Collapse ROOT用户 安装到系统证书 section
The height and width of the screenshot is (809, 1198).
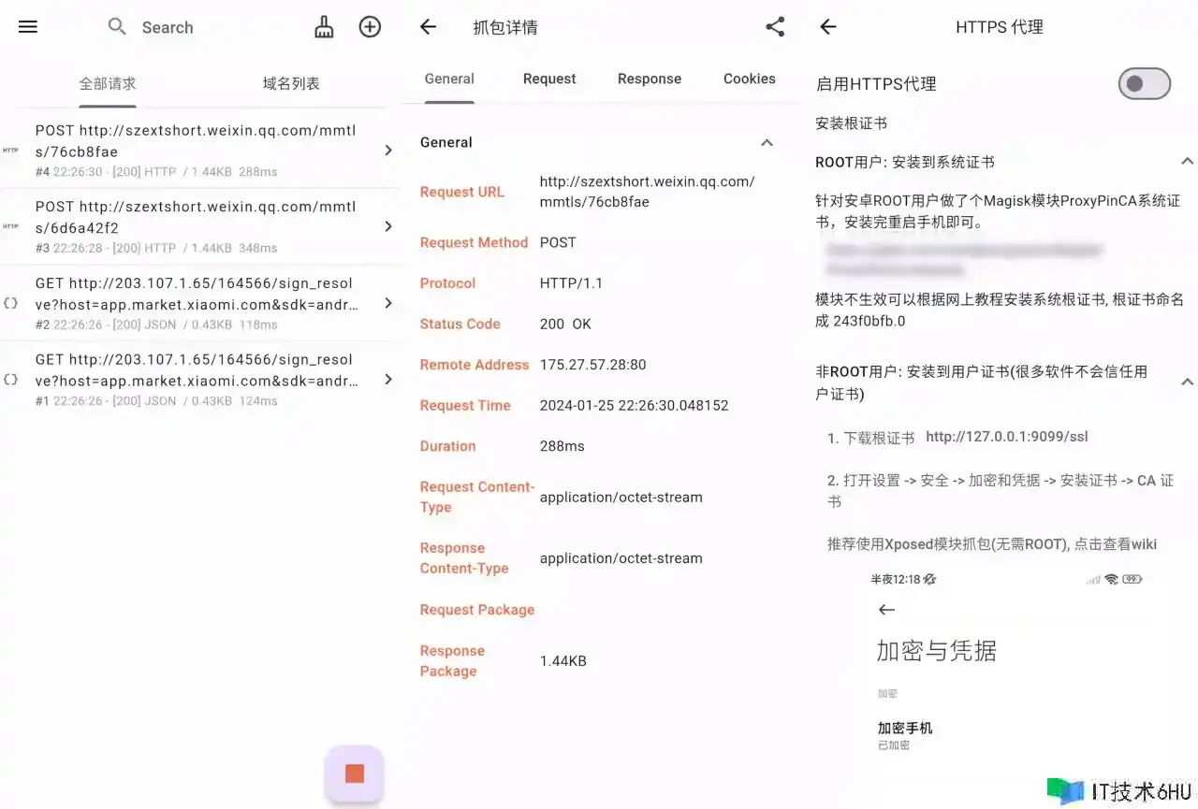click(1187, 163)
